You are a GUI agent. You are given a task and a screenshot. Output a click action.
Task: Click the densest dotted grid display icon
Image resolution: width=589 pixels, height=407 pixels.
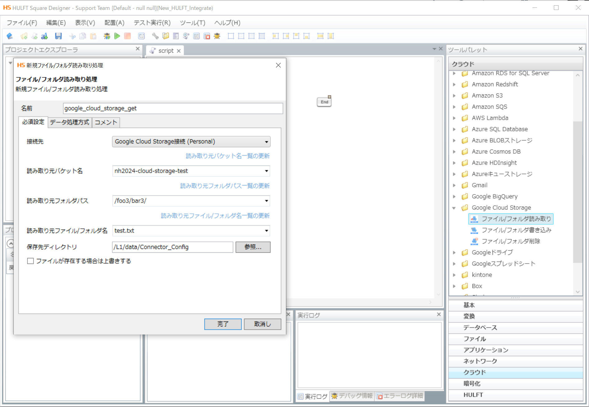coord(262,36)
